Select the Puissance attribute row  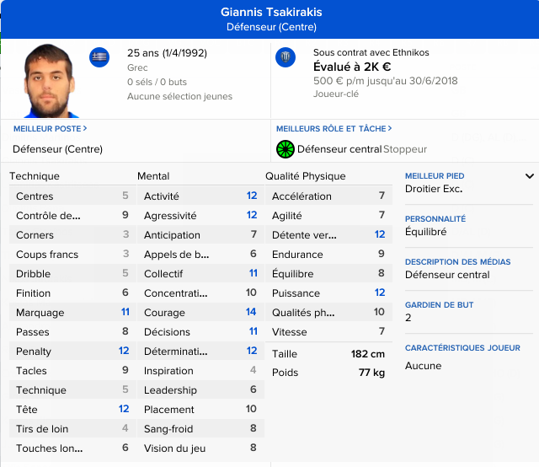coord(328,293)
